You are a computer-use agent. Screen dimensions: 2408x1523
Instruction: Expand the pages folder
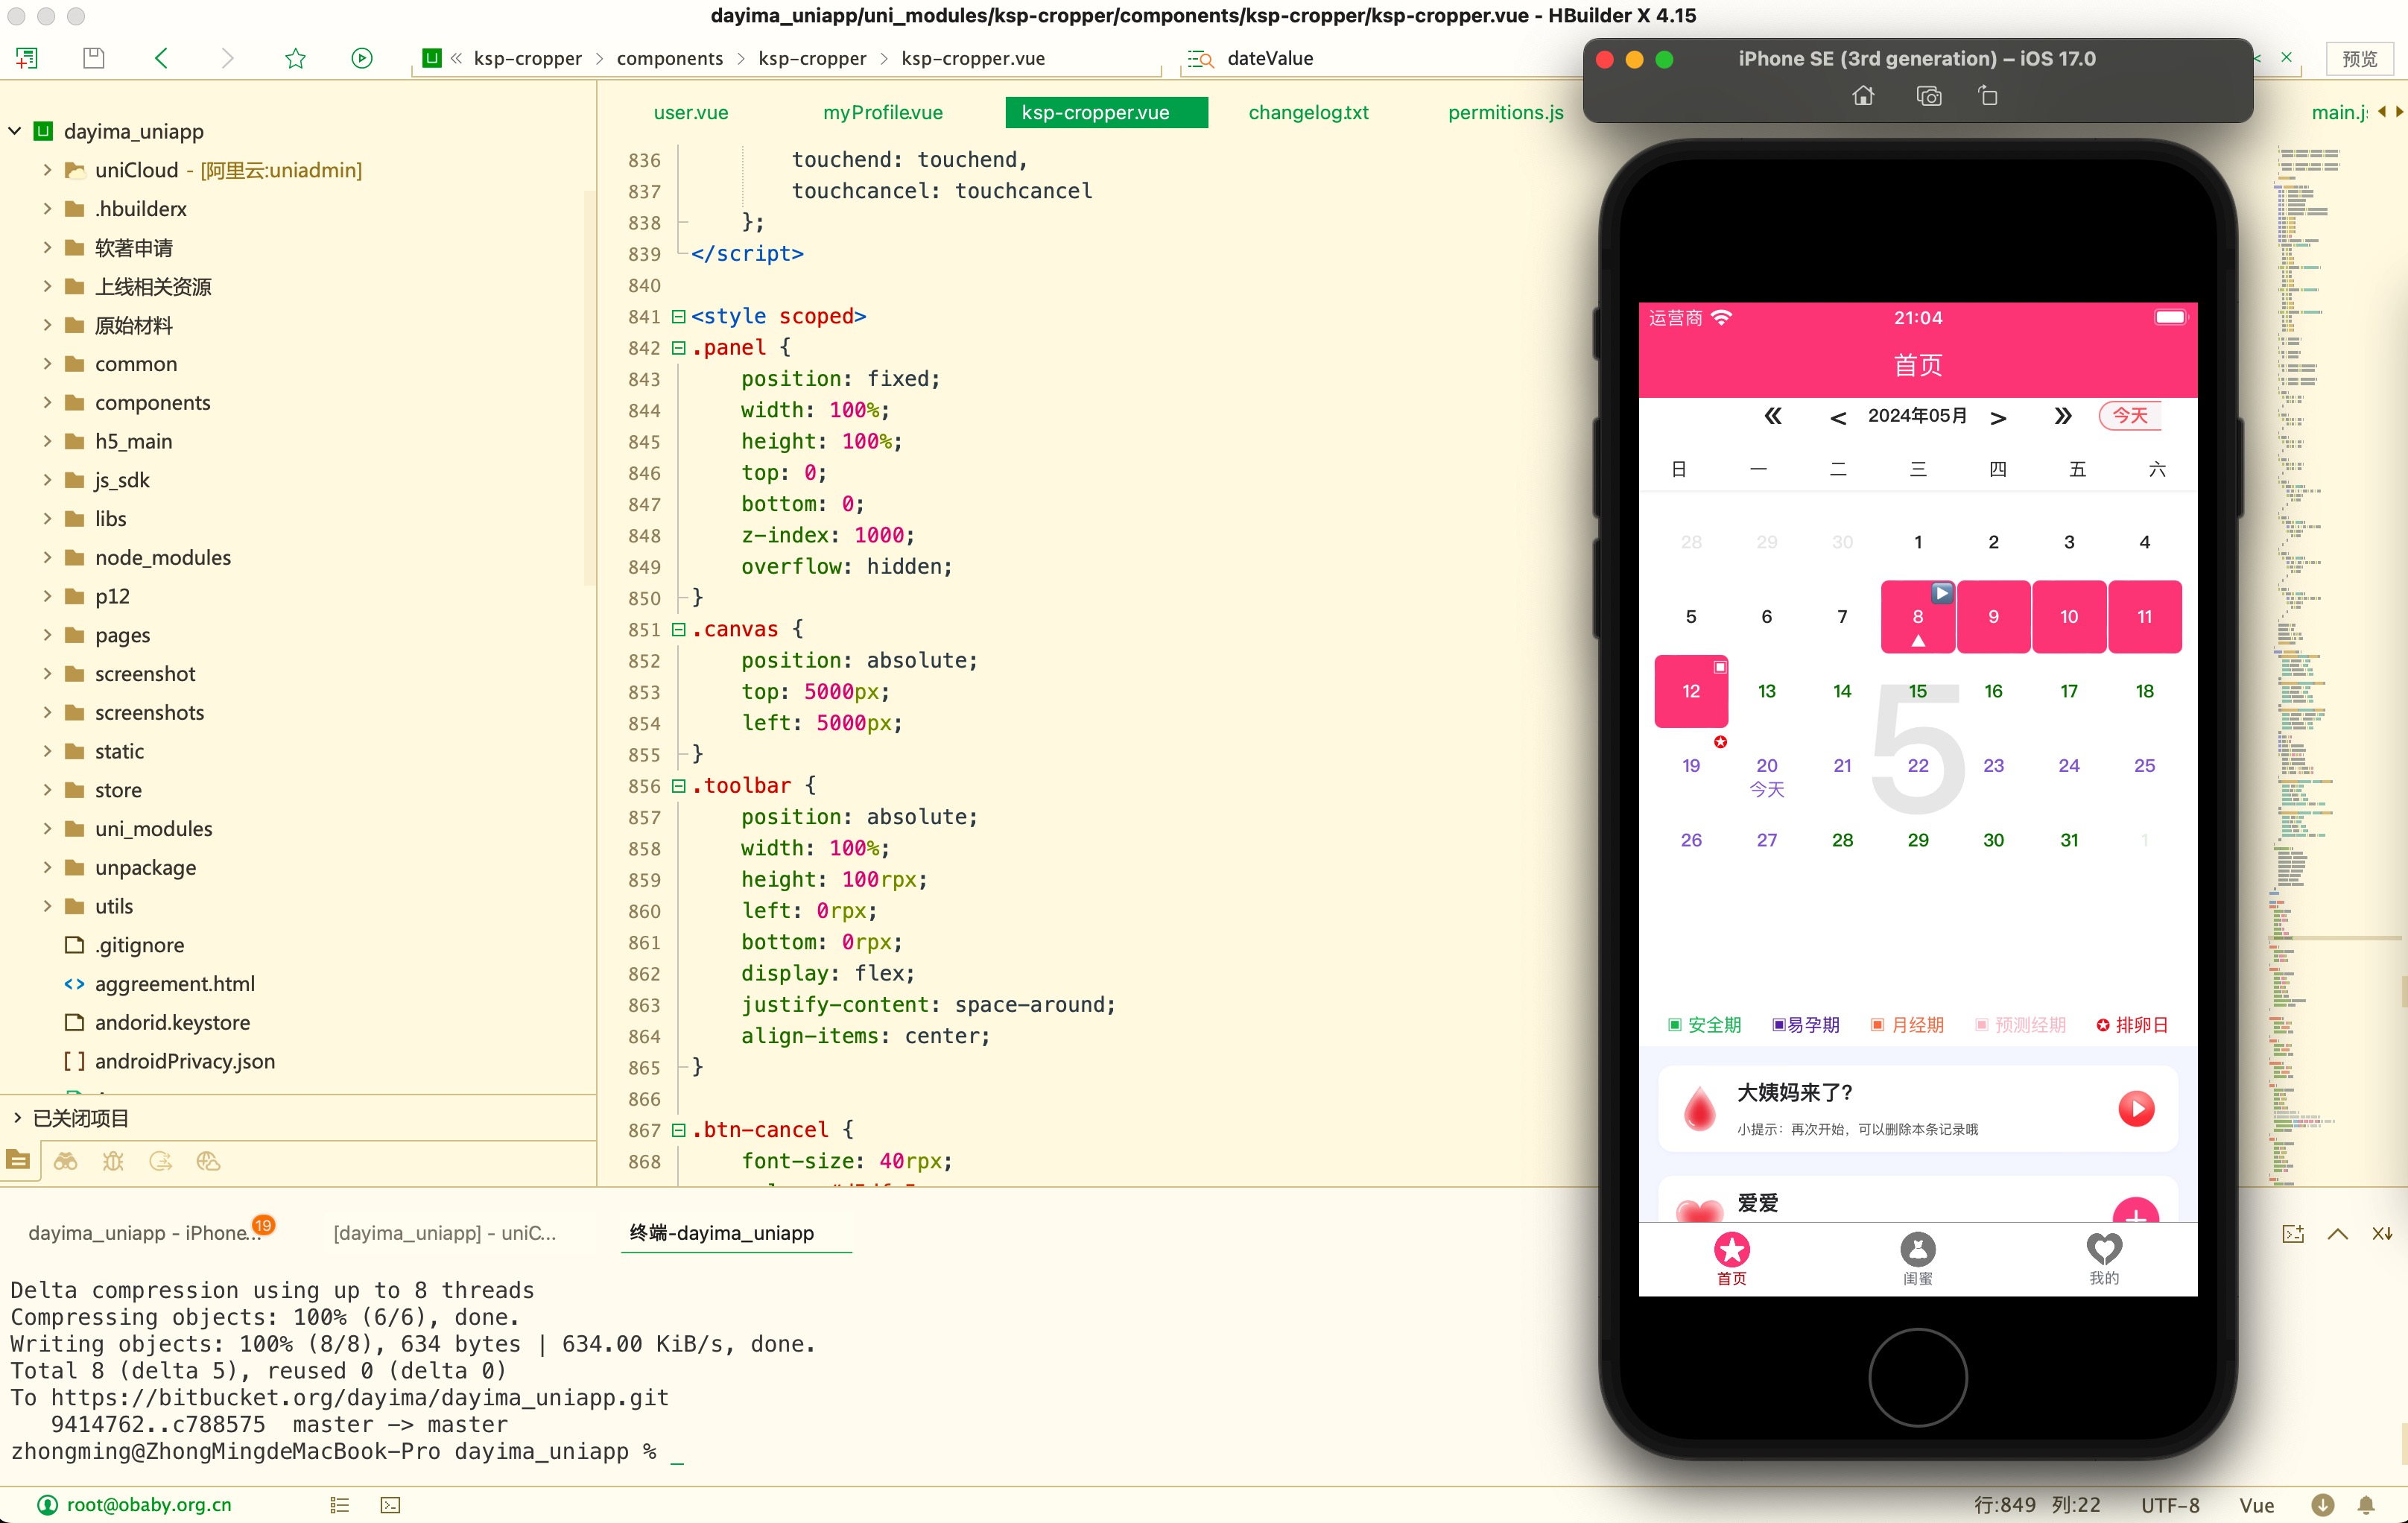[x=47, y=635]
